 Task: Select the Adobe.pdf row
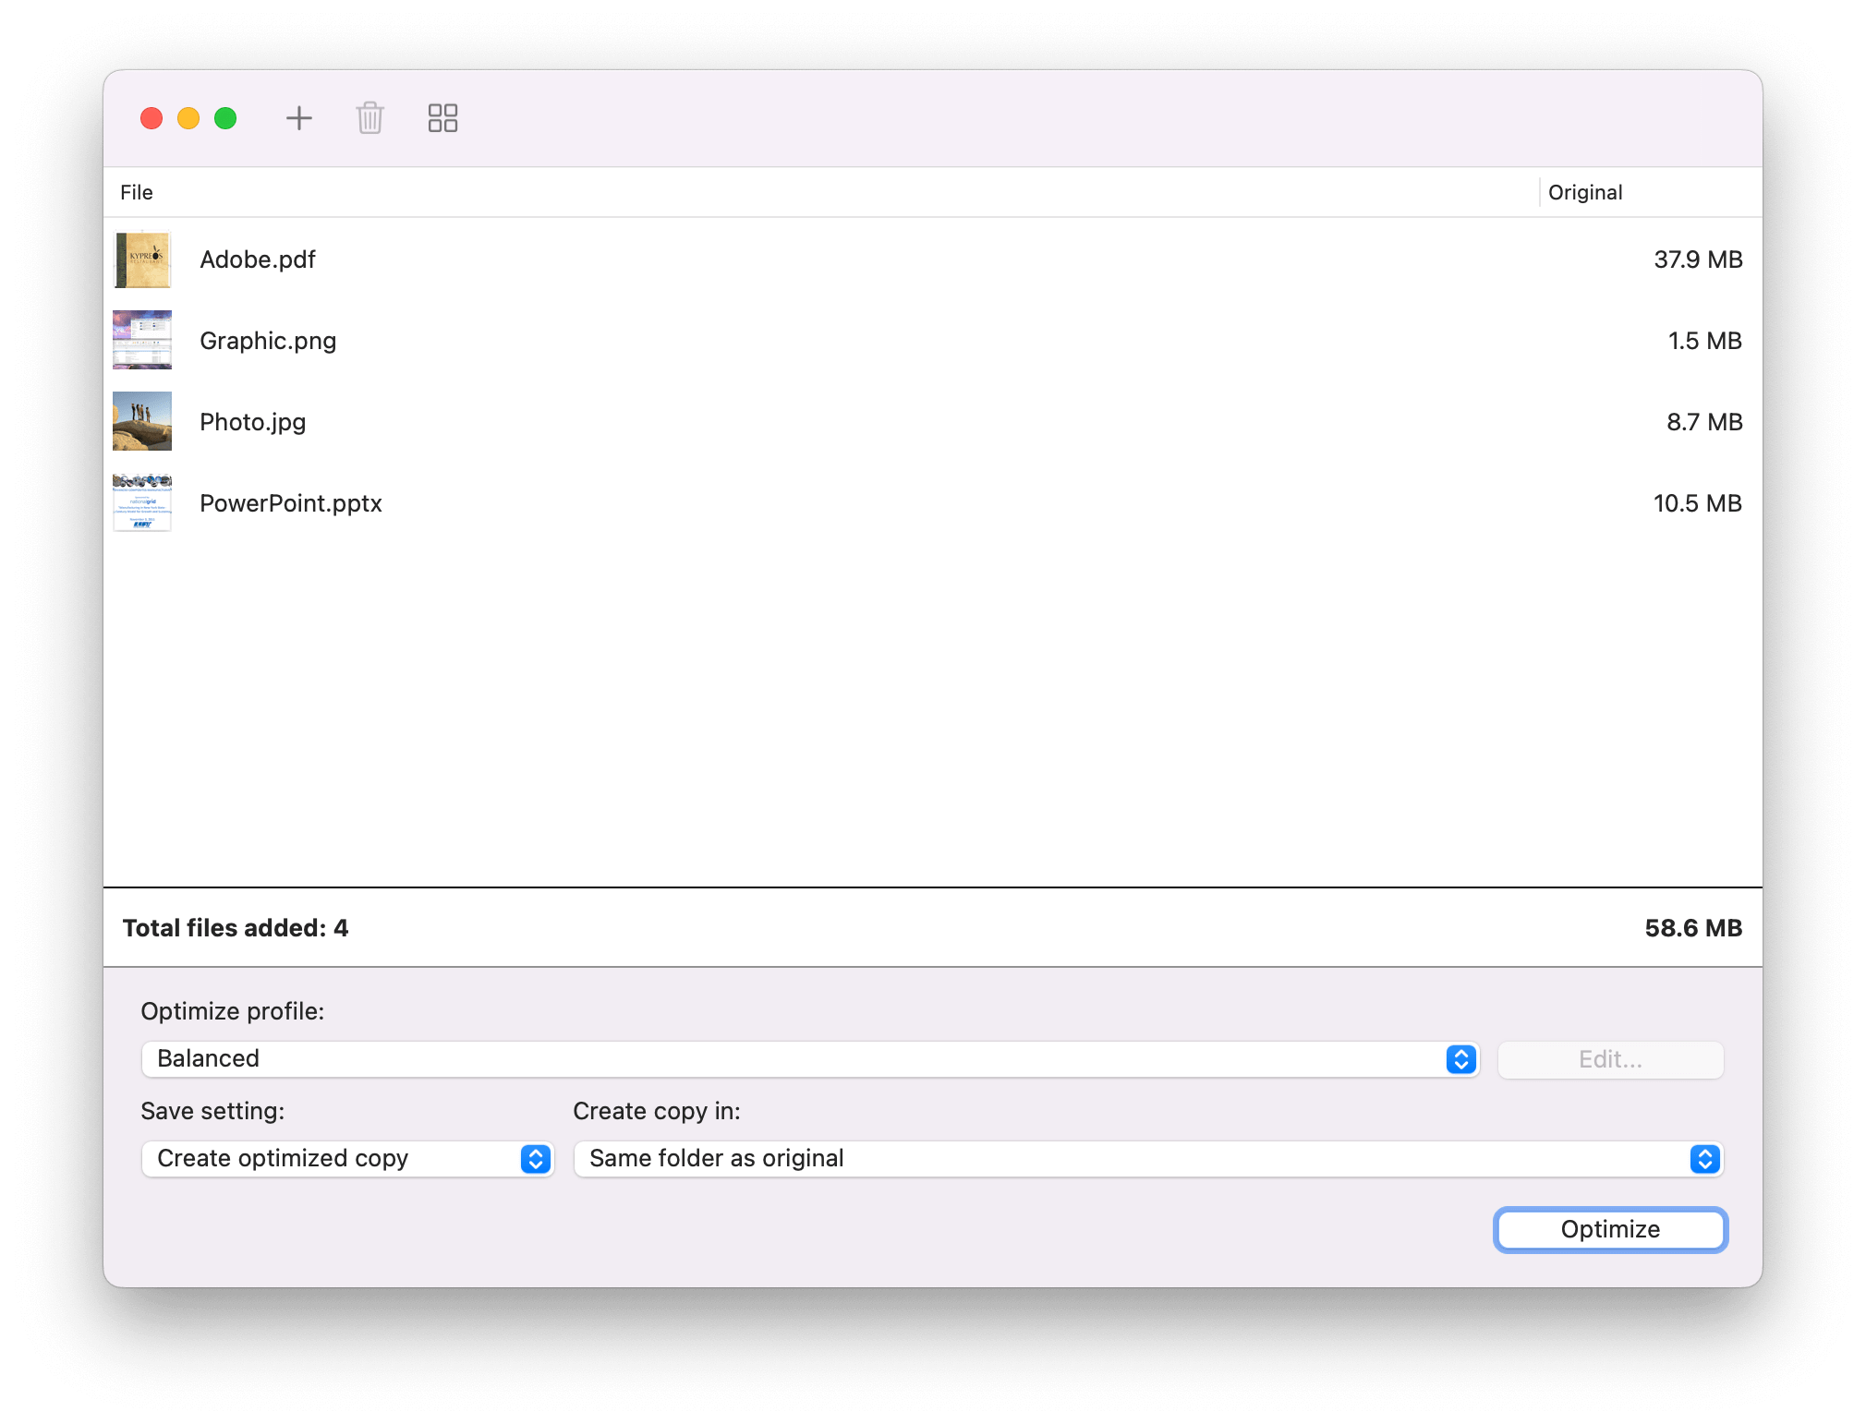(x=647, y=259)
